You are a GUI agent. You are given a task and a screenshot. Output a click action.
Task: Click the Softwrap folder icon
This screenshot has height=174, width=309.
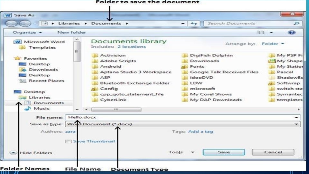(272, 83)
